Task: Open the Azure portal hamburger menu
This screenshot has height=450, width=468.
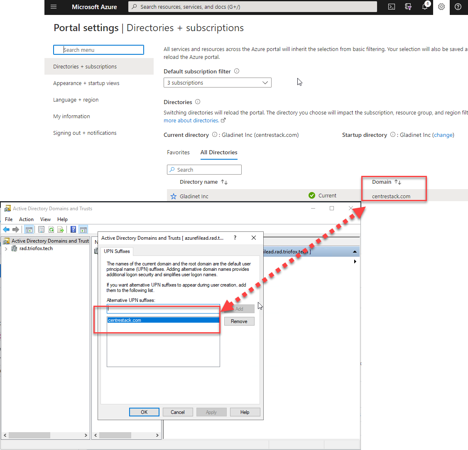Action: click(54, 7)
